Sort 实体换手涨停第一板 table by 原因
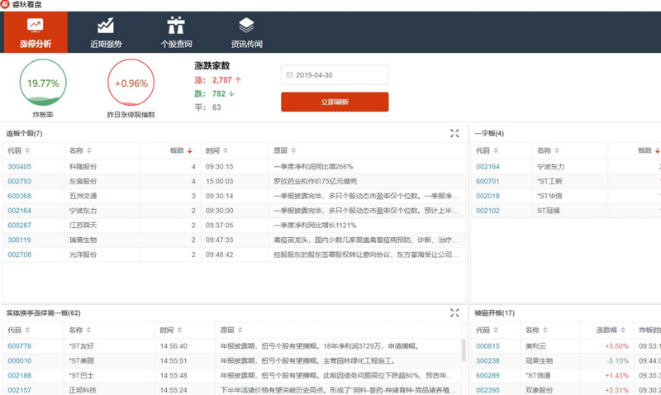661x395 pixels. point(240,330)
